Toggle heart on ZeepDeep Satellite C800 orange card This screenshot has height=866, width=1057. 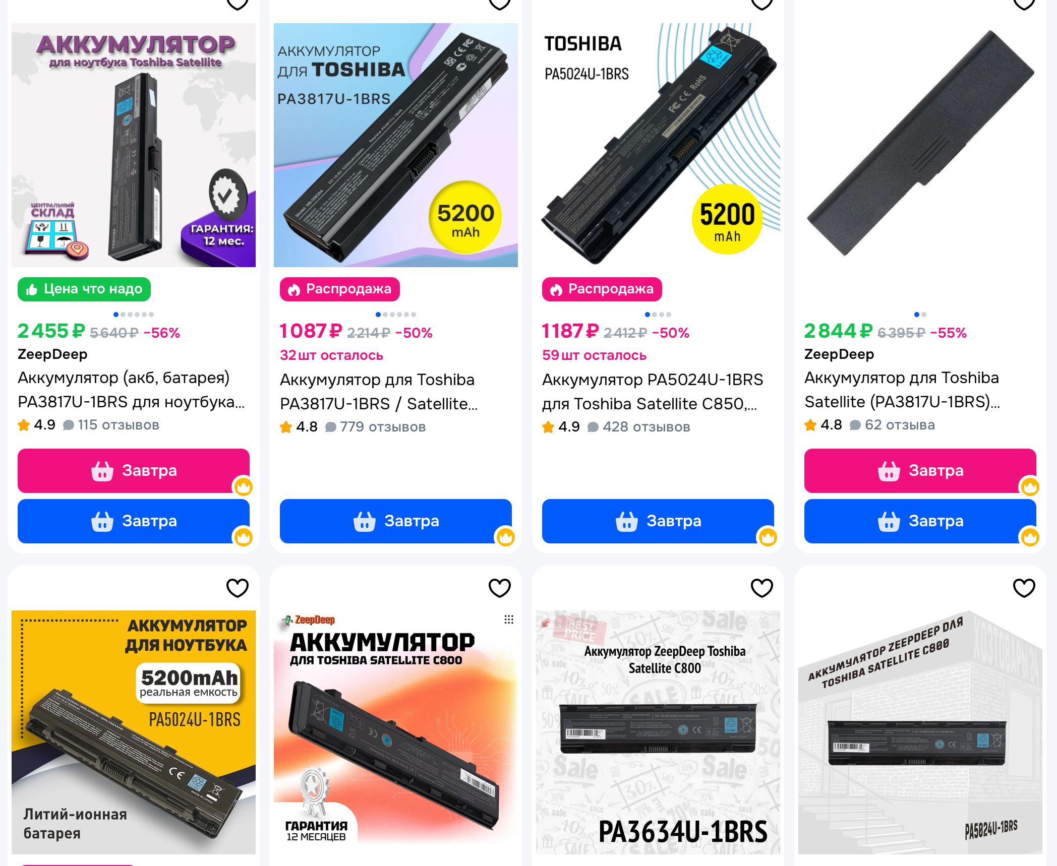[x=500, y=588]
